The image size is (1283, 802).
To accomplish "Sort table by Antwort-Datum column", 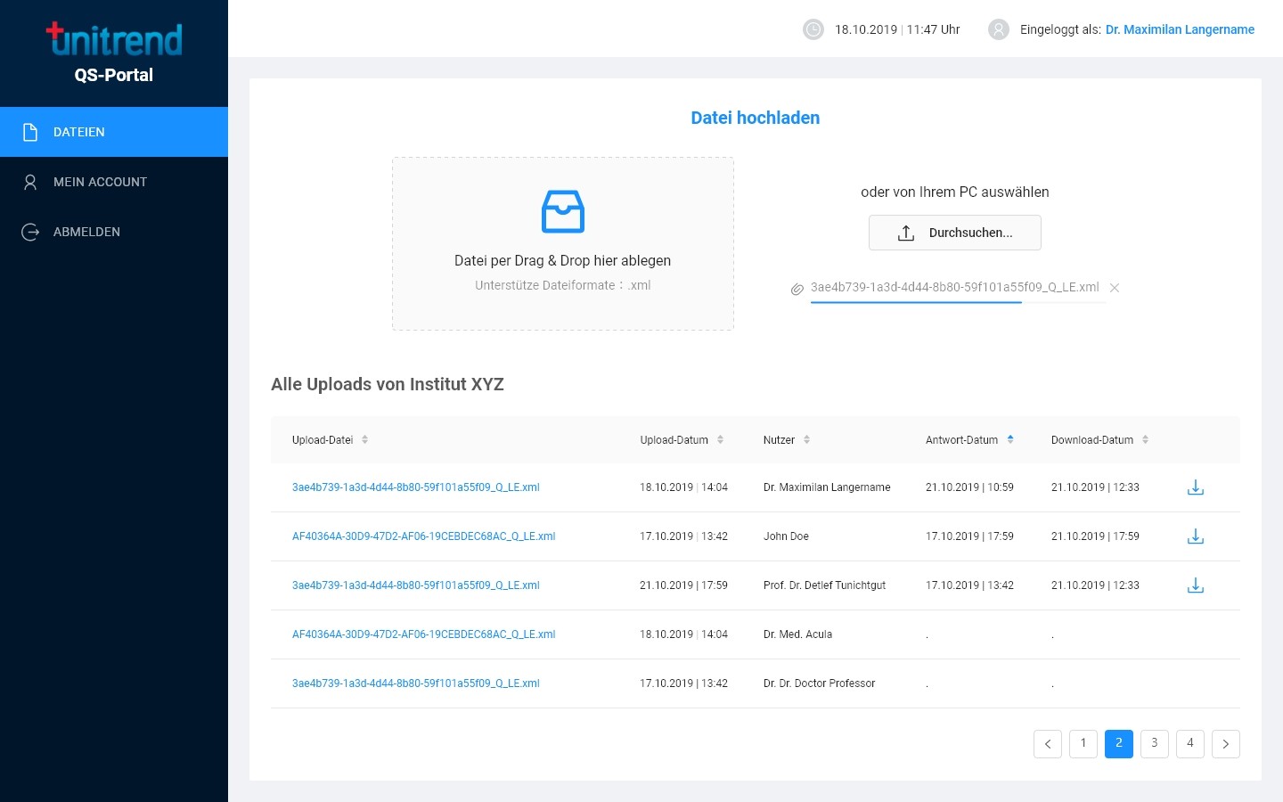I will [1010, 440].
